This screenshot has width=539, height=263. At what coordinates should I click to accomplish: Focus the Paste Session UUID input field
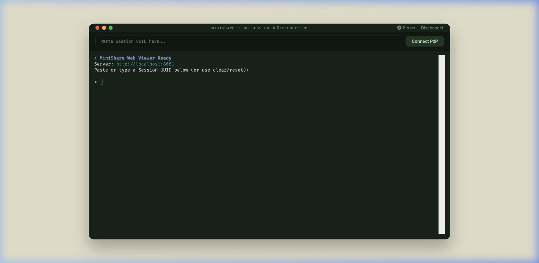pos(249,41)
